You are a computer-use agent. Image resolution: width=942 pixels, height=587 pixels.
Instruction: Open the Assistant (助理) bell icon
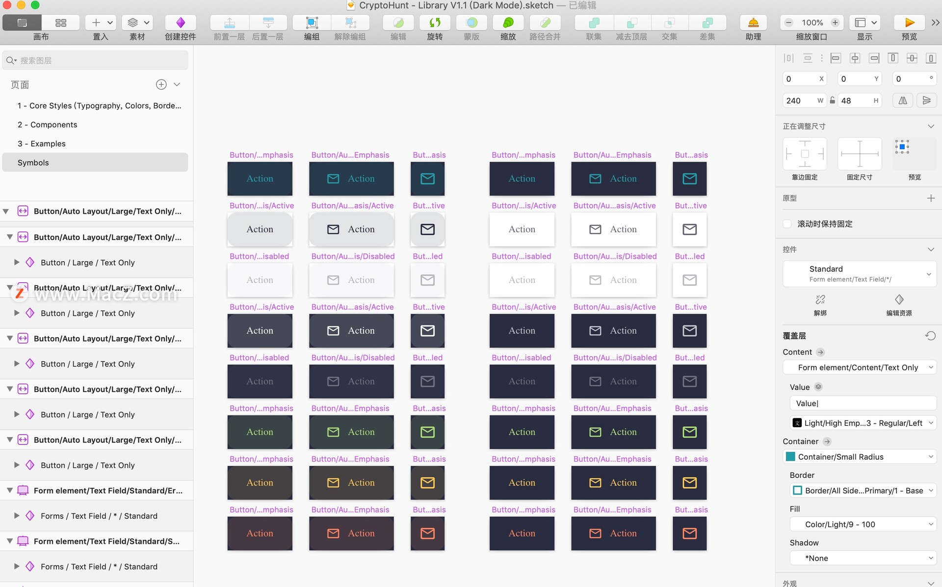(753, 23)
